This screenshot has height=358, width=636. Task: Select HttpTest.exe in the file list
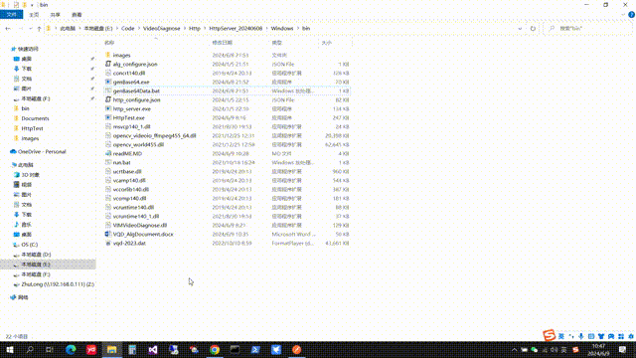tap(129, 117)
